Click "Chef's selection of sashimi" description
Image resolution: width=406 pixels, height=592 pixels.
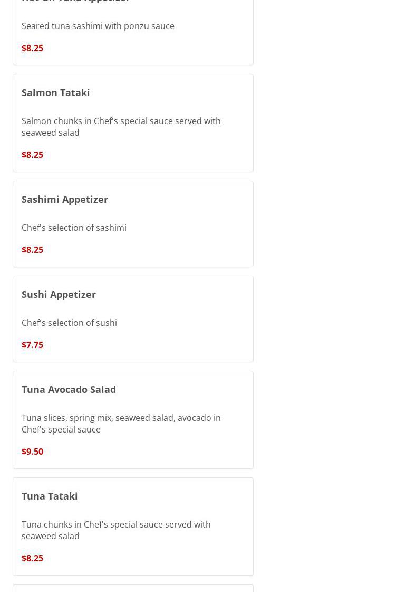(74, 228)
